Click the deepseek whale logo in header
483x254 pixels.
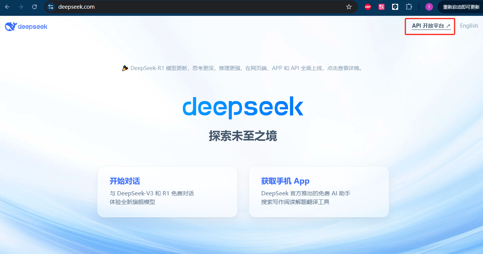click(x=26, y=26)
